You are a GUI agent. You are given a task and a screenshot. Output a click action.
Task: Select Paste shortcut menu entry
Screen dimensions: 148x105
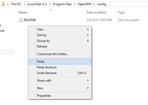click(60, 67)
